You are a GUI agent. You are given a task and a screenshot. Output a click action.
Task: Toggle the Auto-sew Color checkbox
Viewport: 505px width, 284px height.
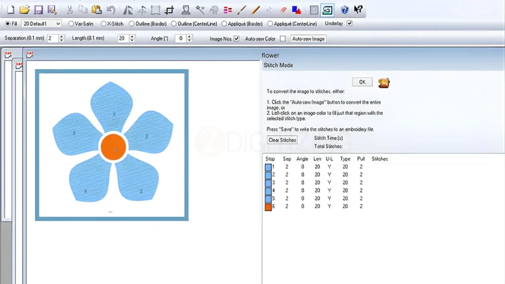tap(283, 38)
